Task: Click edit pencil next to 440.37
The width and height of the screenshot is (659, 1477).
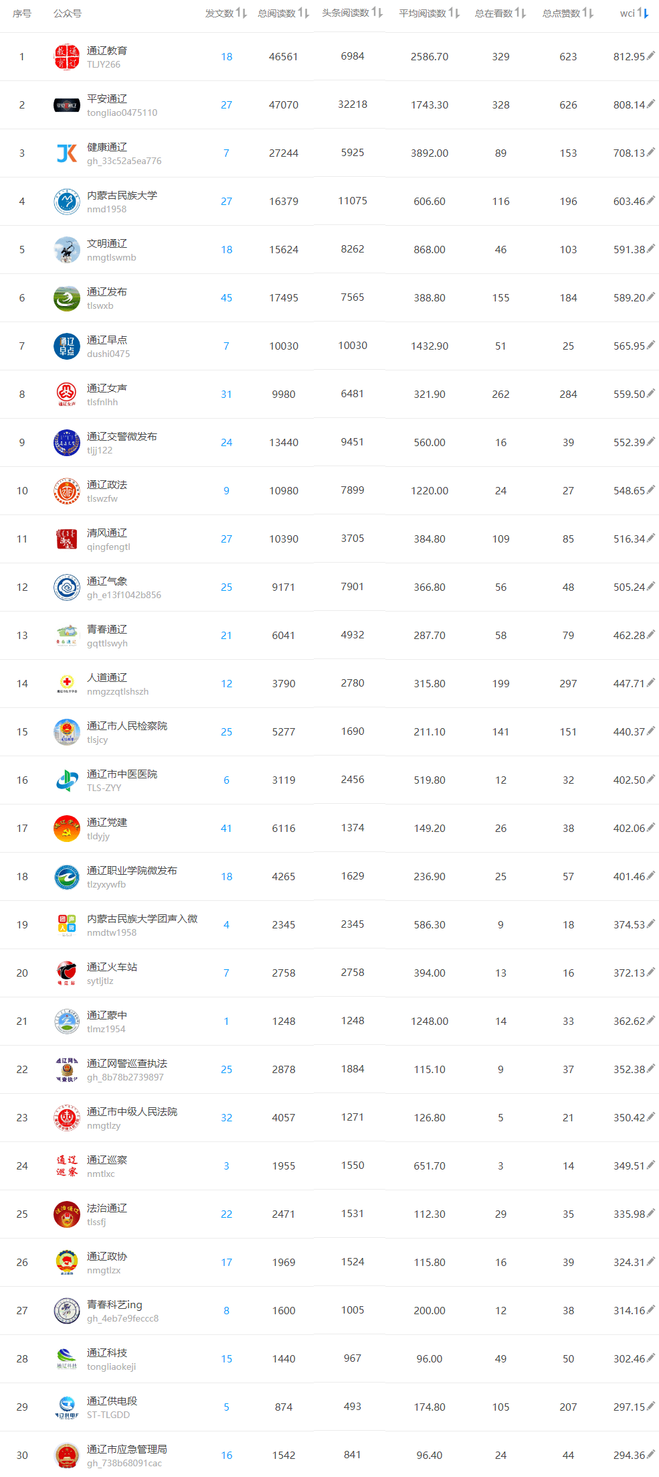Action: tap(651, 731)
